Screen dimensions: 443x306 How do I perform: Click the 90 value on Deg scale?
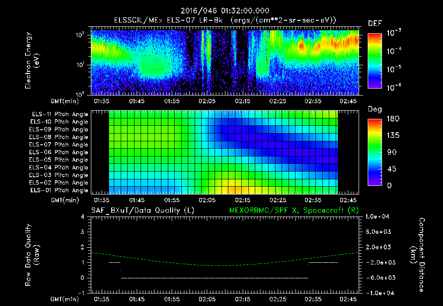(392, 152)
